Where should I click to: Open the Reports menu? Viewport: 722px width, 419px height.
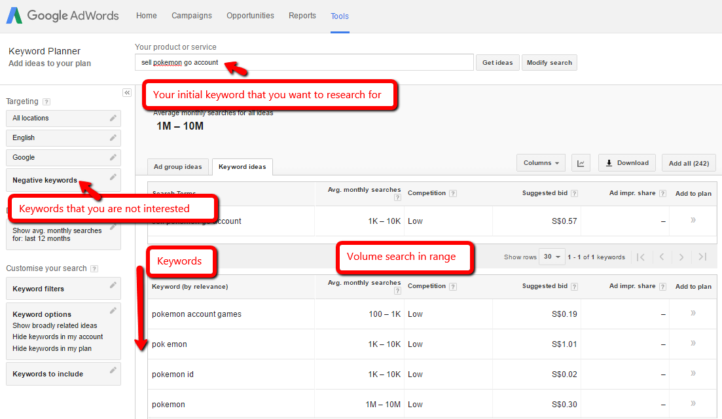302,16
